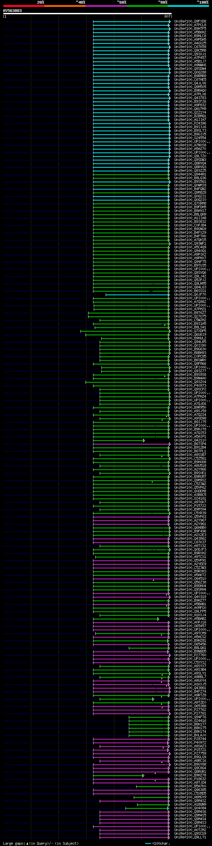The height and width of the screenshot is (846, 212).
Task: Select hit label UniRef100_B9RMR8
Action: (x=190, y=76)
